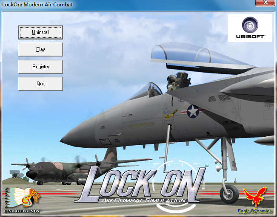Click the Ubisoft logo
Viewport: 277px width, 217px height.
[x=250, y=28]
